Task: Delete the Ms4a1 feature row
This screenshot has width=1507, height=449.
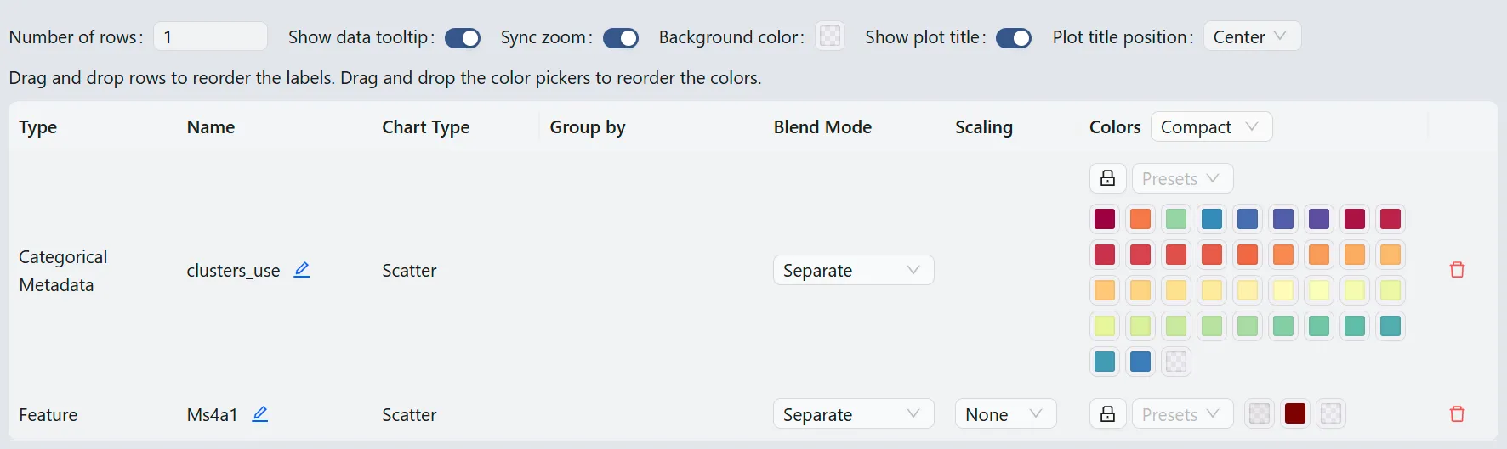Action: 1457,414
